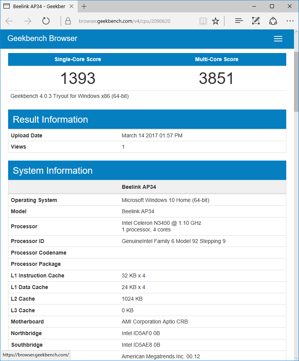Click the Multi-Core Score heading
299x361 pixels.
click(x=216, y=60)
